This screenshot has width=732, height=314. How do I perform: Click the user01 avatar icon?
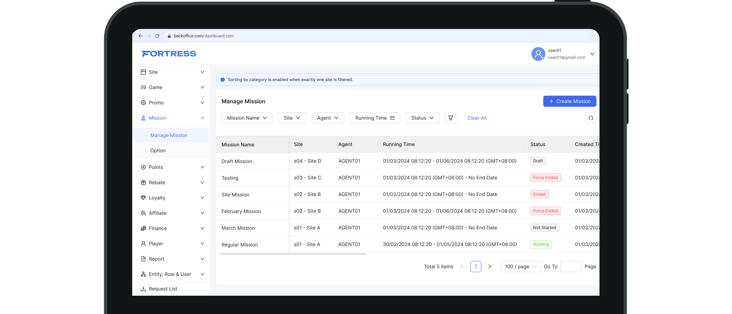coord(538,54)
